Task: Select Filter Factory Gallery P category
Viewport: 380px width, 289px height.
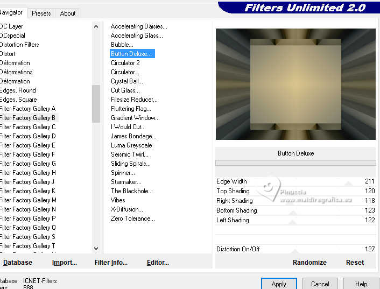Action: click(x=27, y=218)
